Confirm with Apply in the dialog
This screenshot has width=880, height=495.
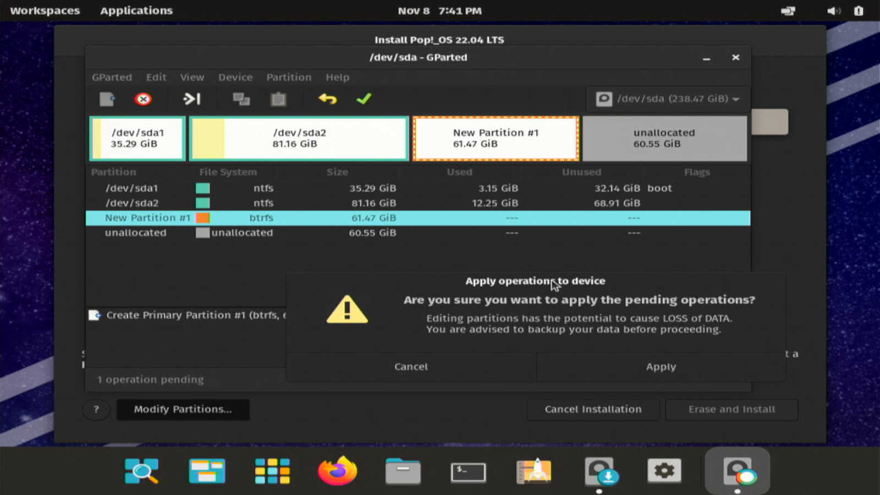pyautogui.click(x=661, y=367)
